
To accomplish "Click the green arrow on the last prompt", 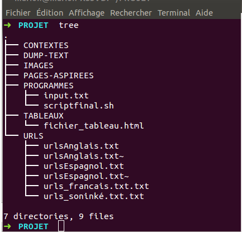I will click(x=7, y=226).
